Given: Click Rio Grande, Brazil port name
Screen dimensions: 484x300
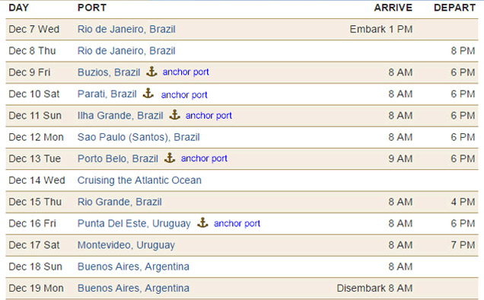Looking at the screenshot, I should [119, 202].
